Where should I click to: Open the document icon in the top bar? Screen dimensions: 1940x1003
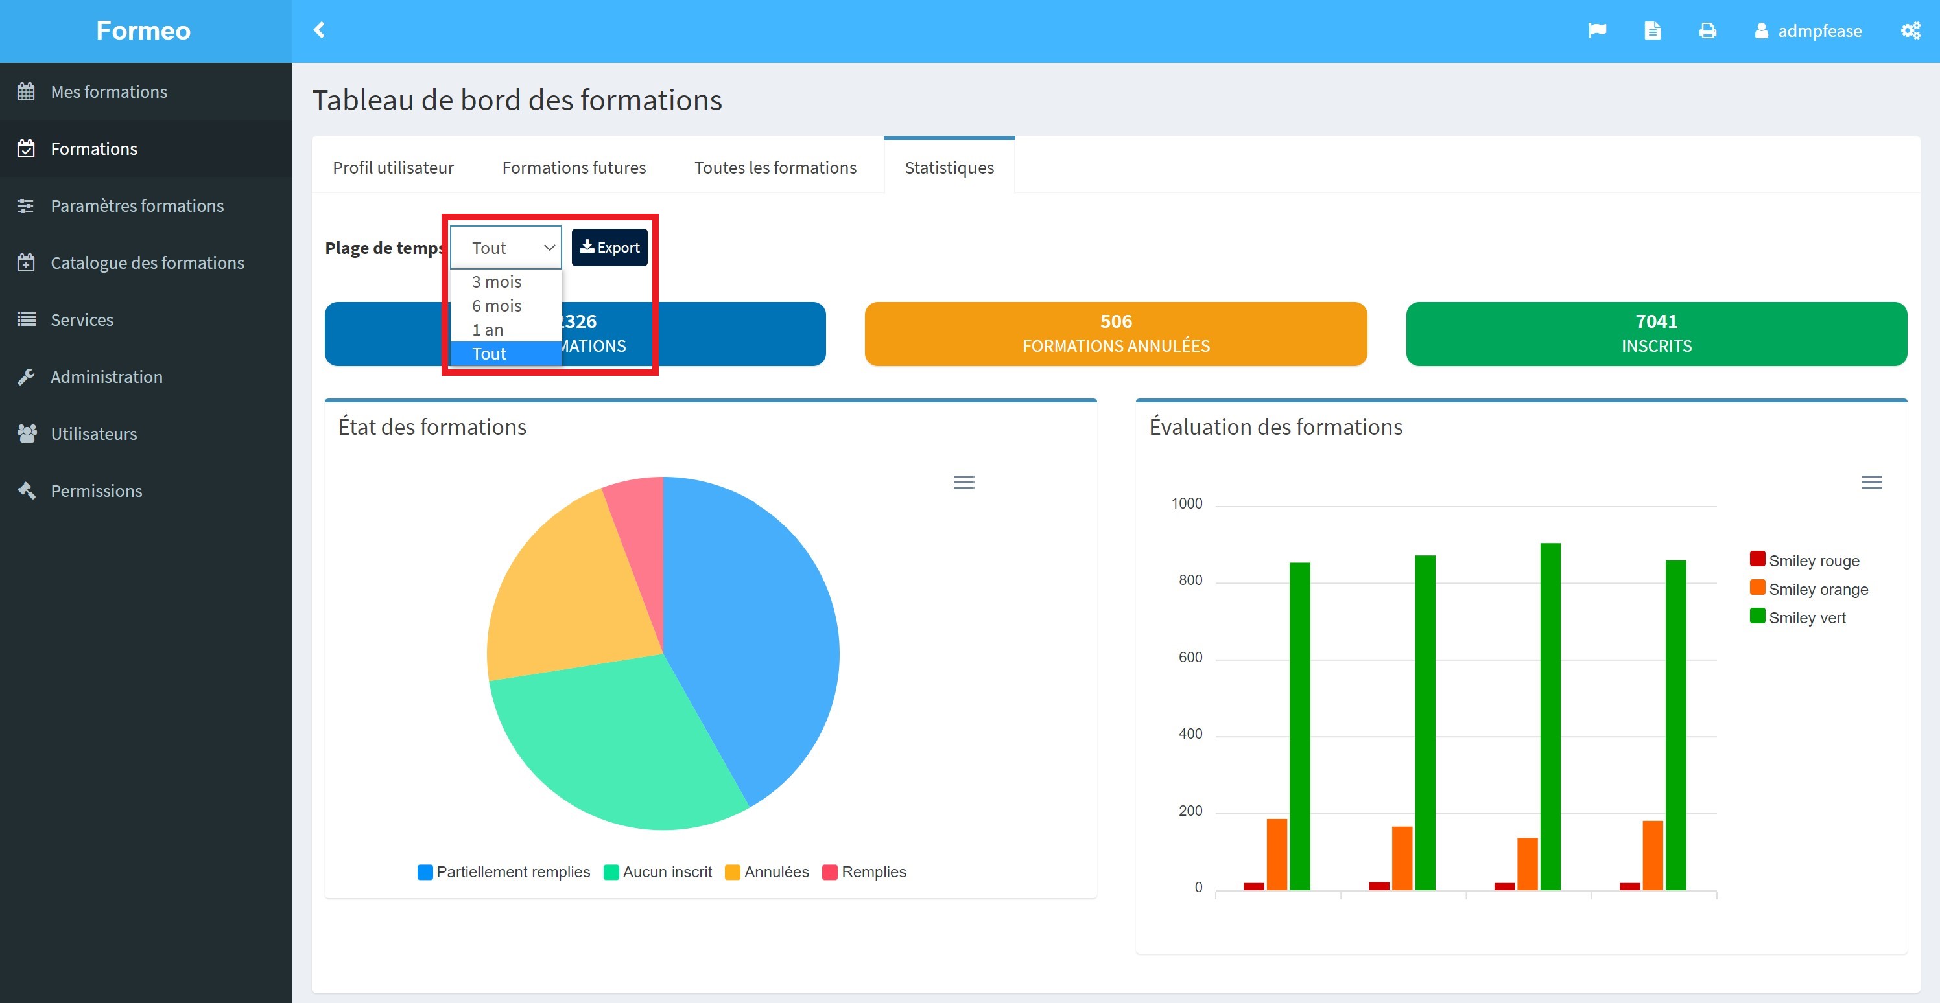click(x=1652, y=30)
